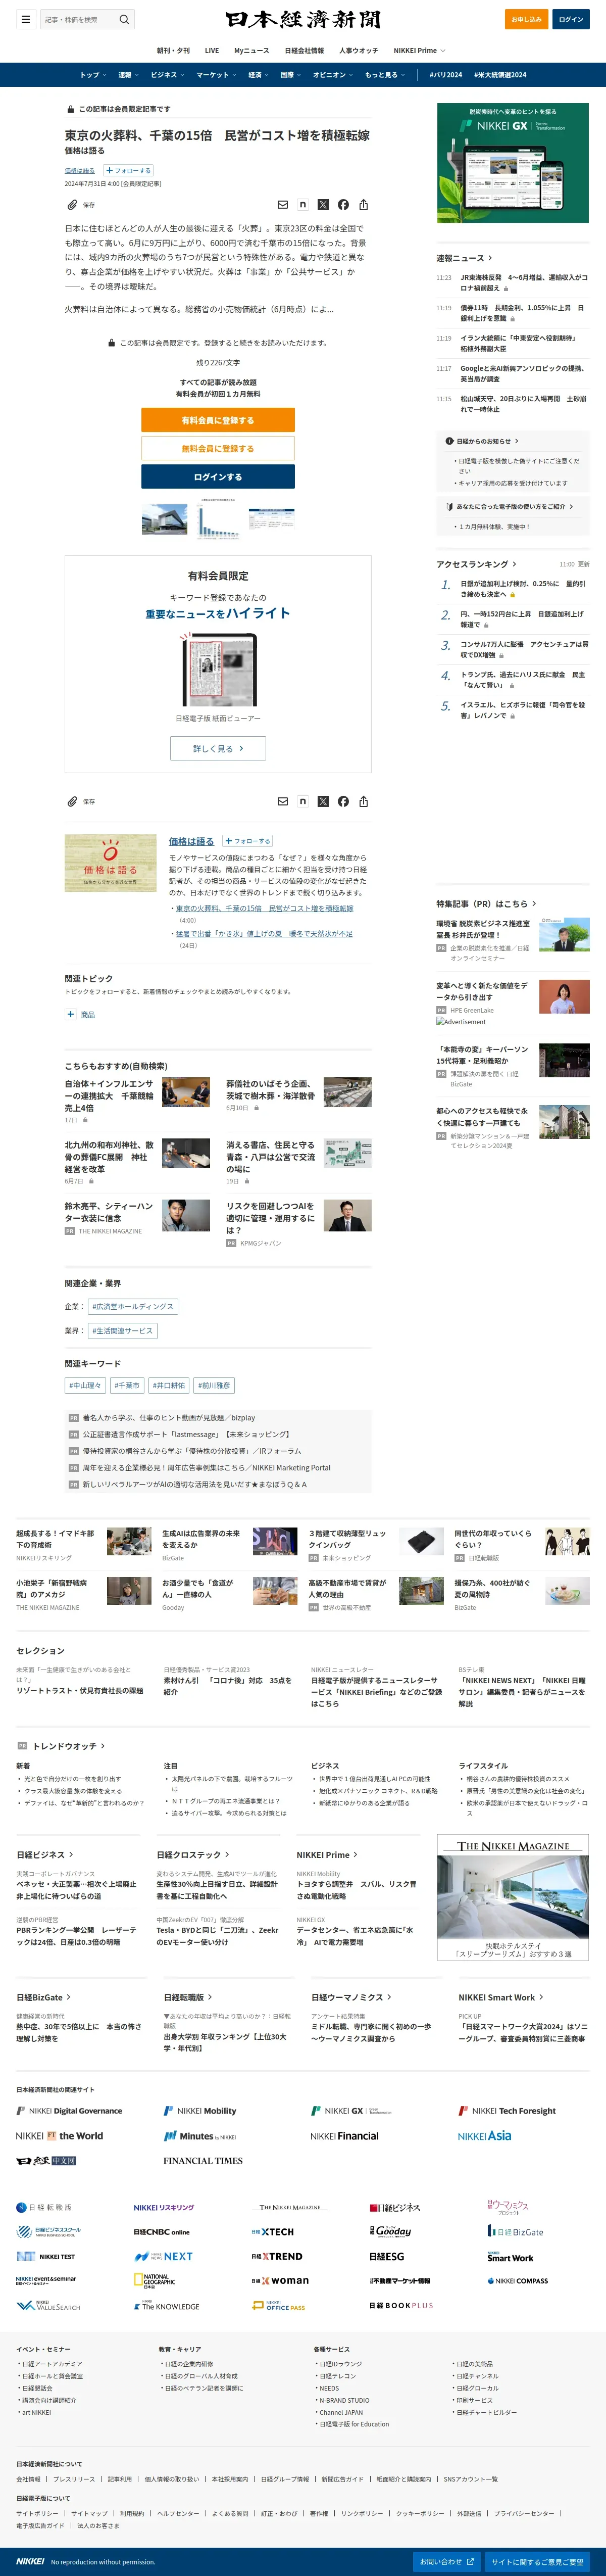The height and width of the screenshot is (2576, 606).
Task: Open the National Geographic logo link
Action: (x=154, y=2280)
